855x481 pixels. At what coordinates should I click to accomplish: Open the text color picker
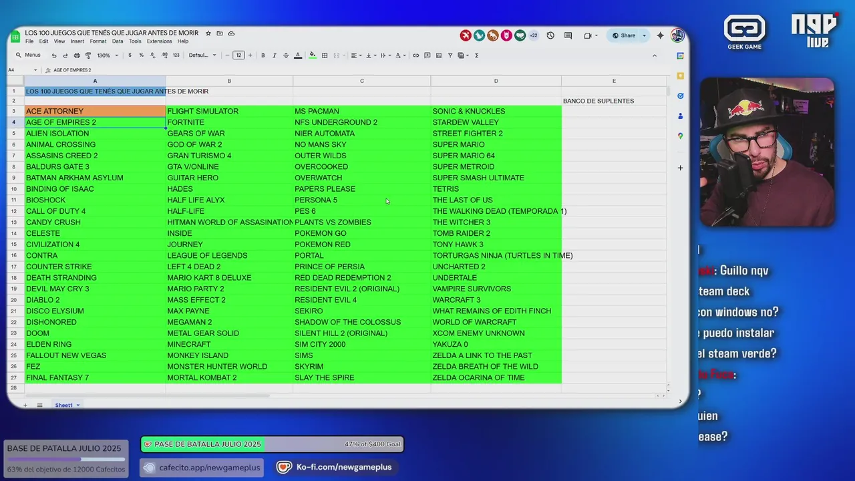click(298, 55)
